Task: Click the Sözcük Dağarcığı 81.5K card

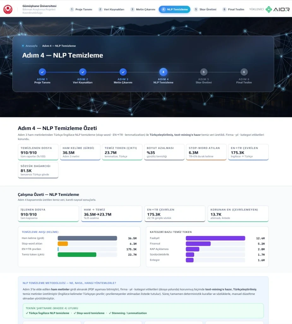Action: 38,170
